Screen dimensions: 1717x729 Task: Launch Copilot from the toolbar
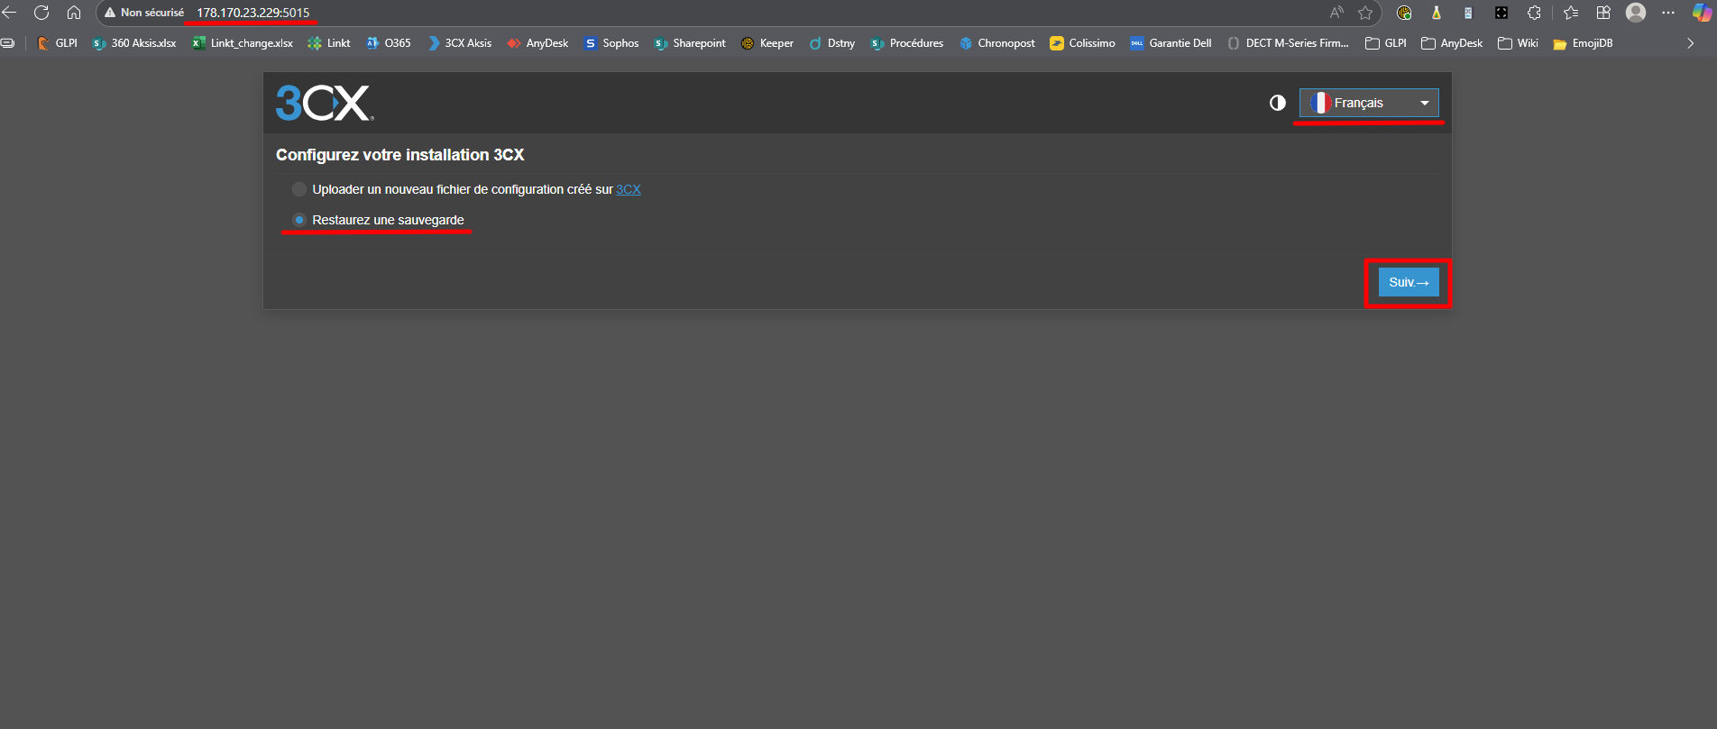click(1702, 13)
